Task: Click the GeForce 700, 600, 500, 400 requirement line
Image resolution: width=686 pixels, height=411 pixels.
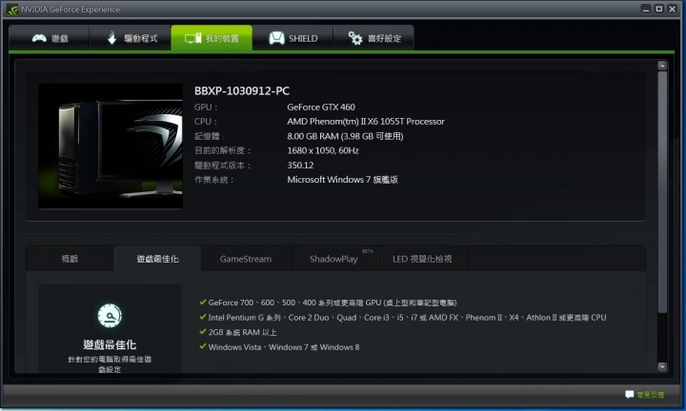Action: click(333, 303)
